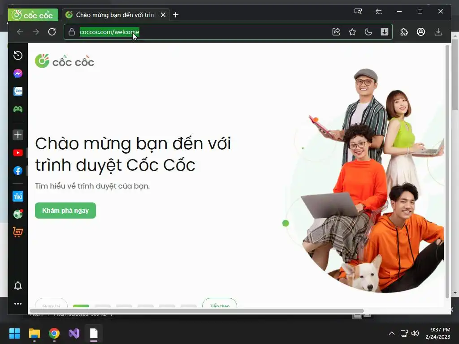Image resolution: width=459 pixels, height=344 pixels.
Task: Go back to the previous page
Action: click(20, 32)
